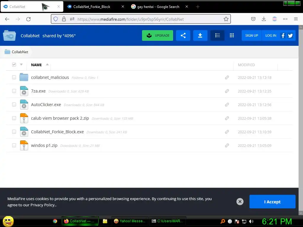The image size is (303, 227).
Task: Click the page vertical scrollbar
Action: point(301,120)
